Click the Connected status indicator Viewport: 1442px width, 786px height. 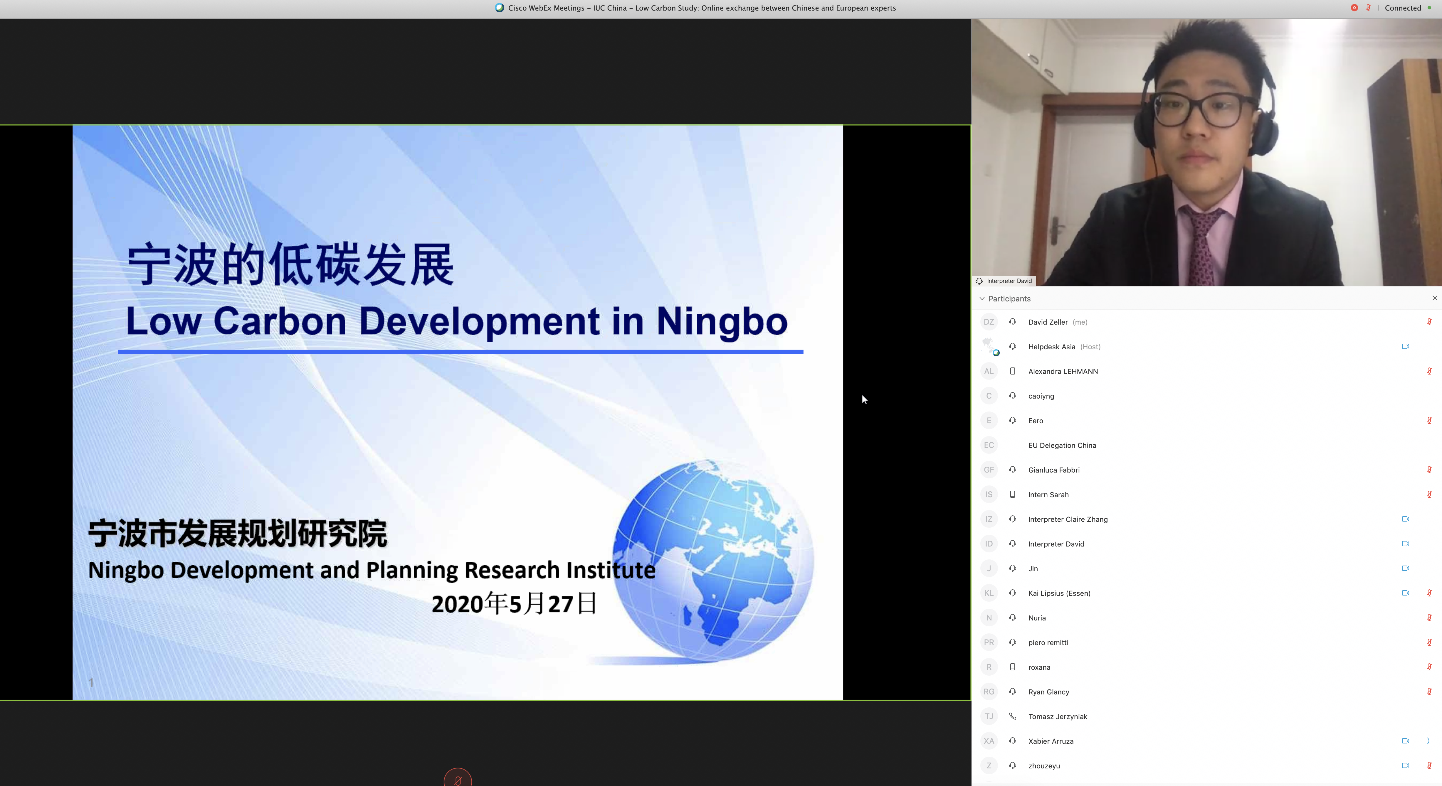tap(1403, 8)
